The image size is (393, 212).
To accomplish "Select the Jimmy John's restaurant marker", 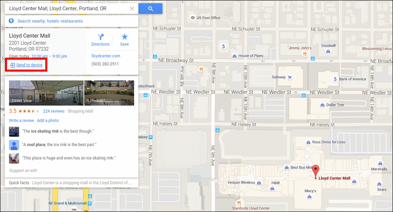I will [x=305, y=54].
